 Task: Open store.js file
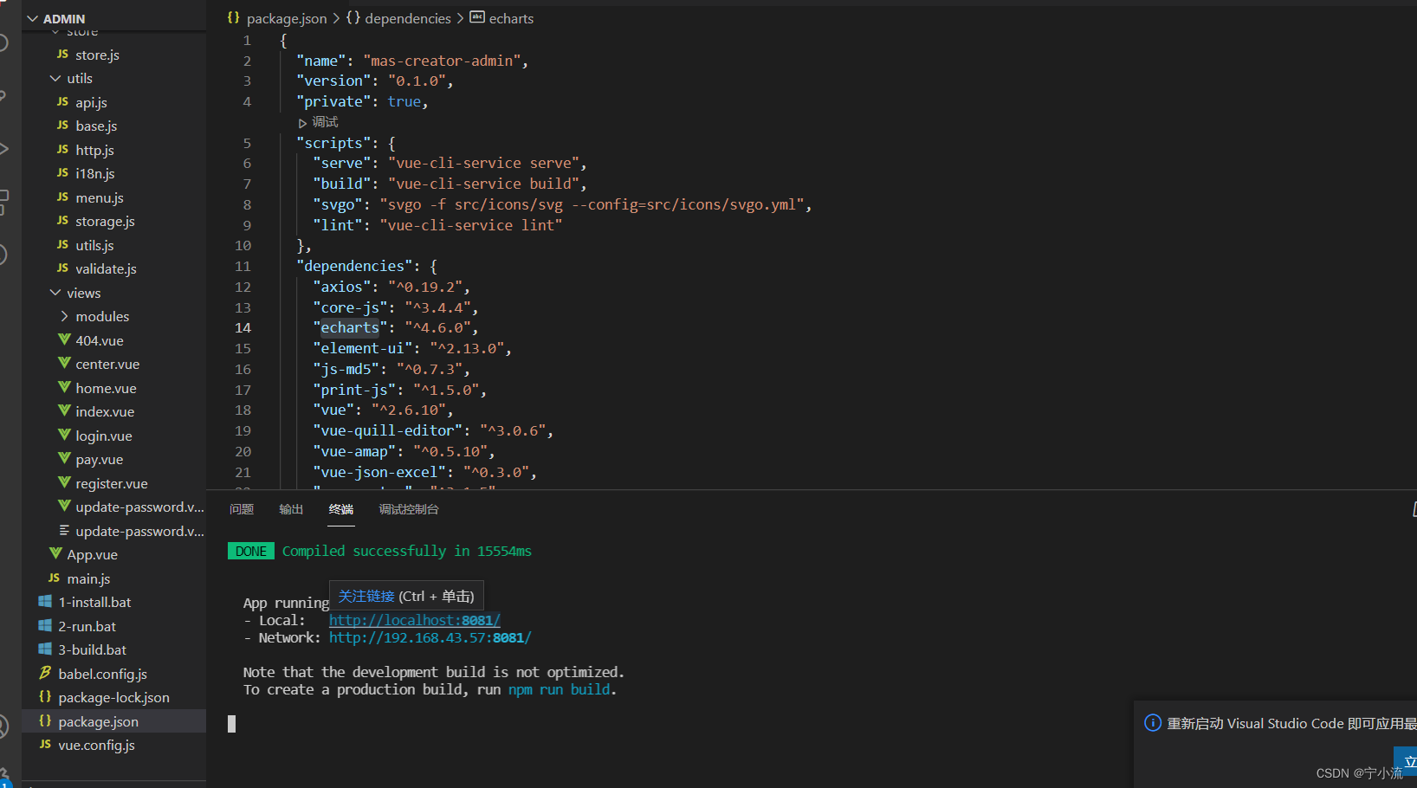[97, 55]
